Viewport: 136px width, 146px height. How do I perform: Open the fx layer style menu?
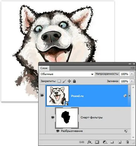pyautogui.click(x=90, y=142)
